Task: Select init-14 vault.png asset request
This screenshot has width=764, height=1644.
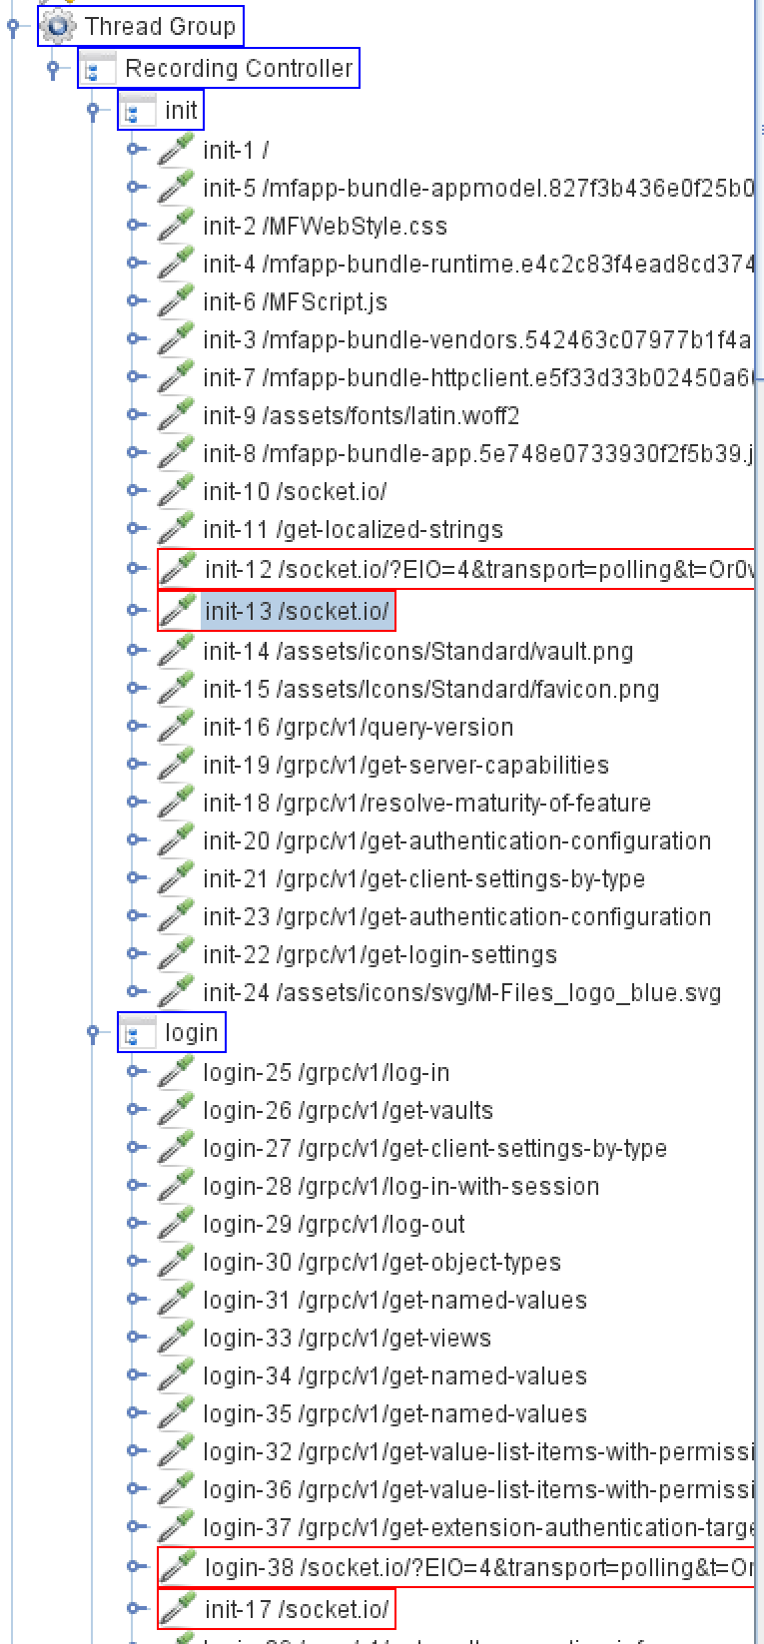Action: click(x=417, y=651)
